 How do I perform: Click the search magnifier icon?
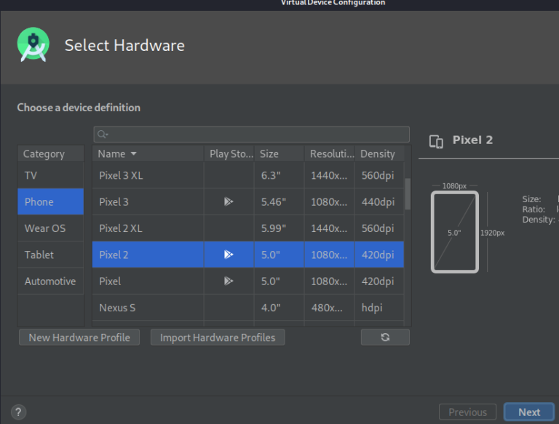tap(103, 135)
